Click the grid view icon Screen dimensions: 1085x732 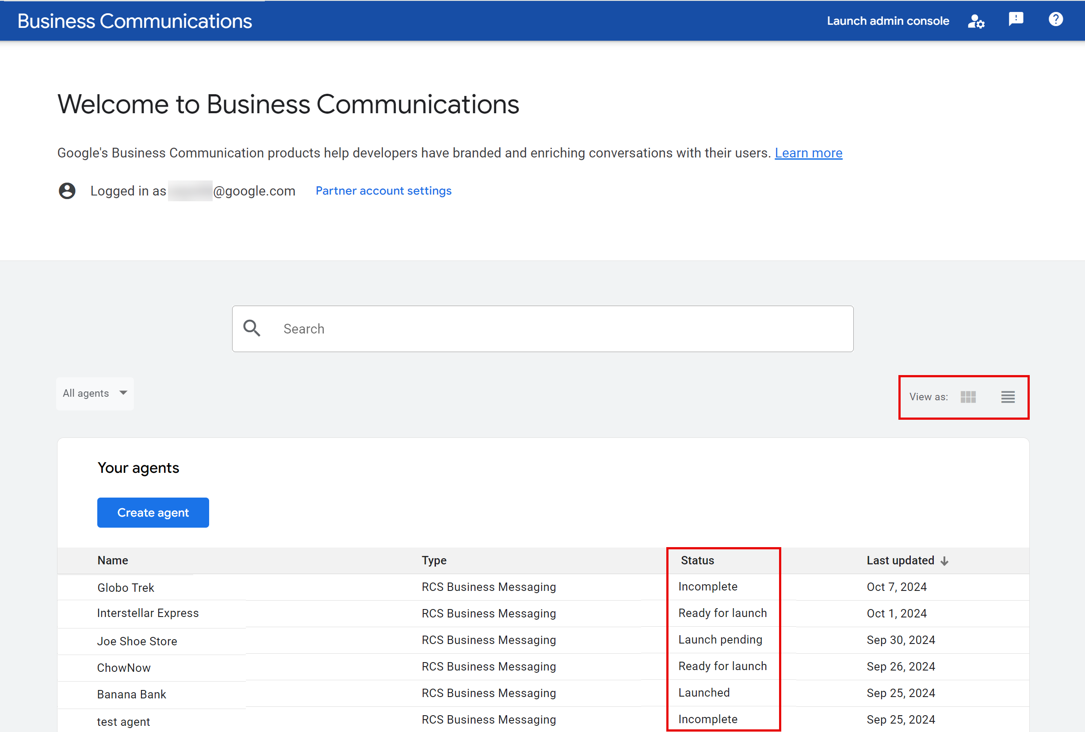[968, 398]
